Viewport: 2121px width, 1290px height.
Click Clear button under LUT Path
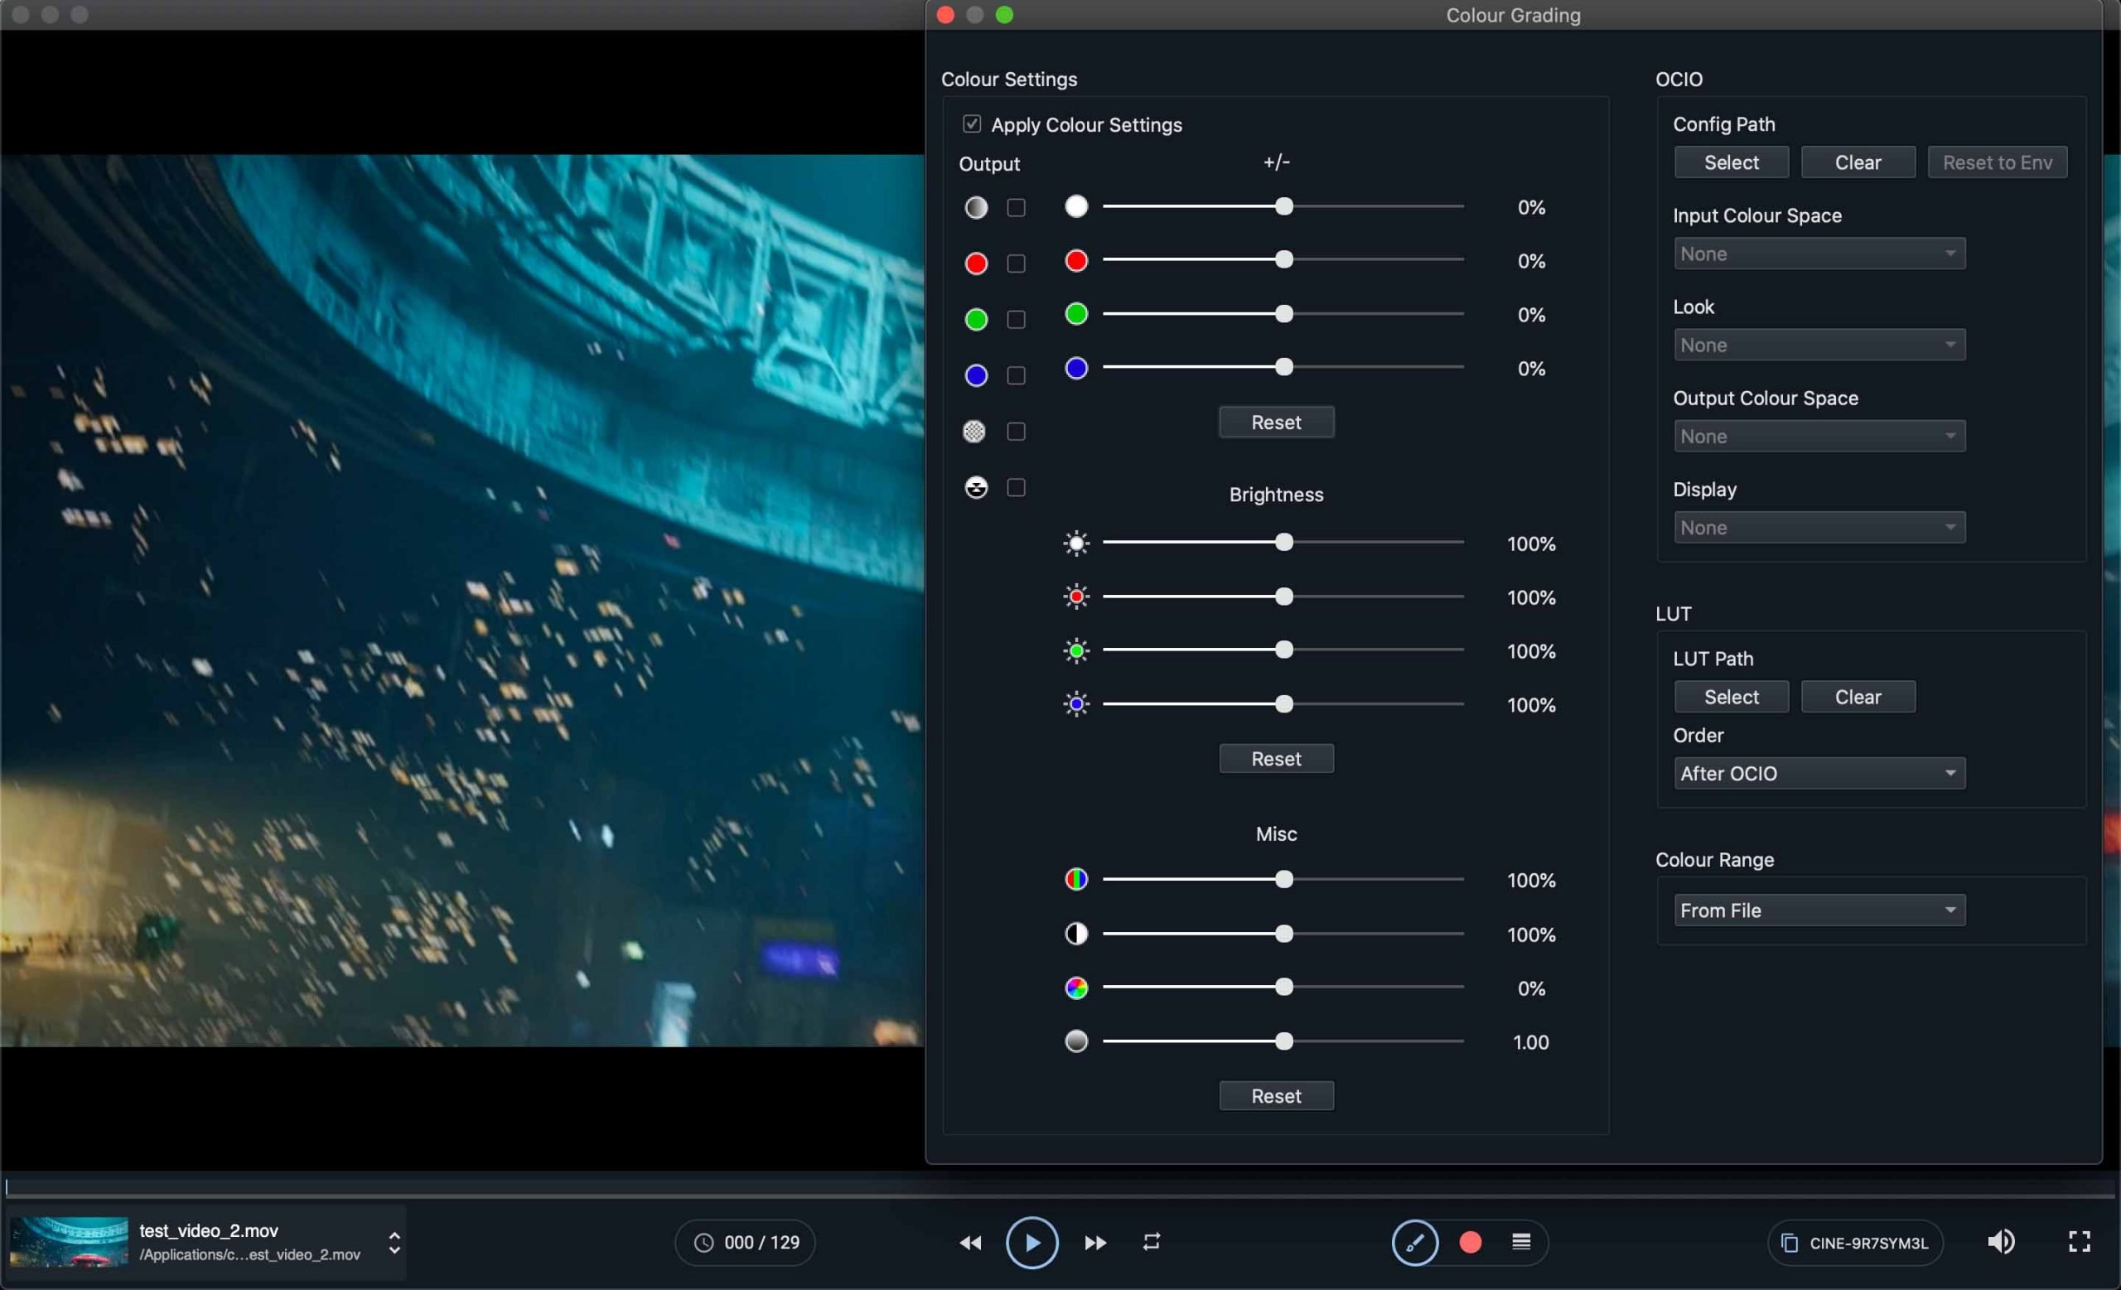pyautogui.click(x=1858, y=696)
